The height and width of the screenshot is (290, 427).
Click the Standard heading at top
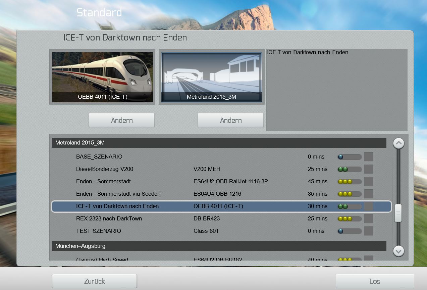(99, 13)
